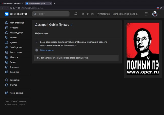Open Новости icon in sidebar

[x=7, y=28]
